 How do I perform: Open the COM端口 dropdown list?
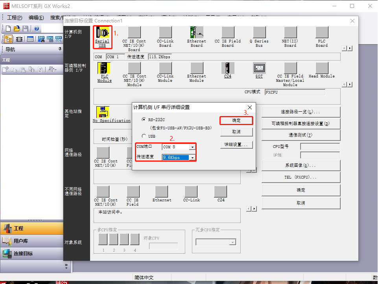tap(192, 147)
